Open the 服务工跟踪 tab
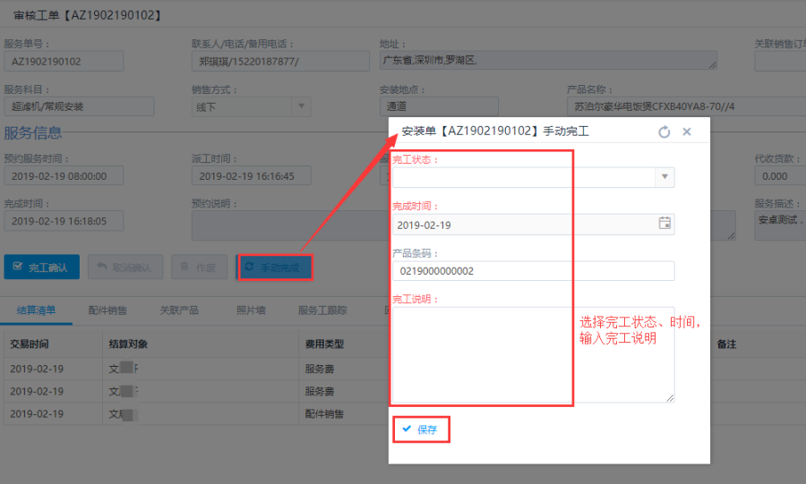Screen dimensions: 806x484 [322, 310]
